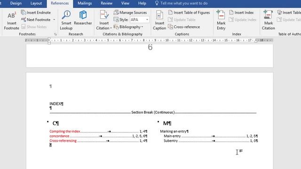Click the greyed Show Notes button
This screenshot has height=169, width=301.
[34, 27]
